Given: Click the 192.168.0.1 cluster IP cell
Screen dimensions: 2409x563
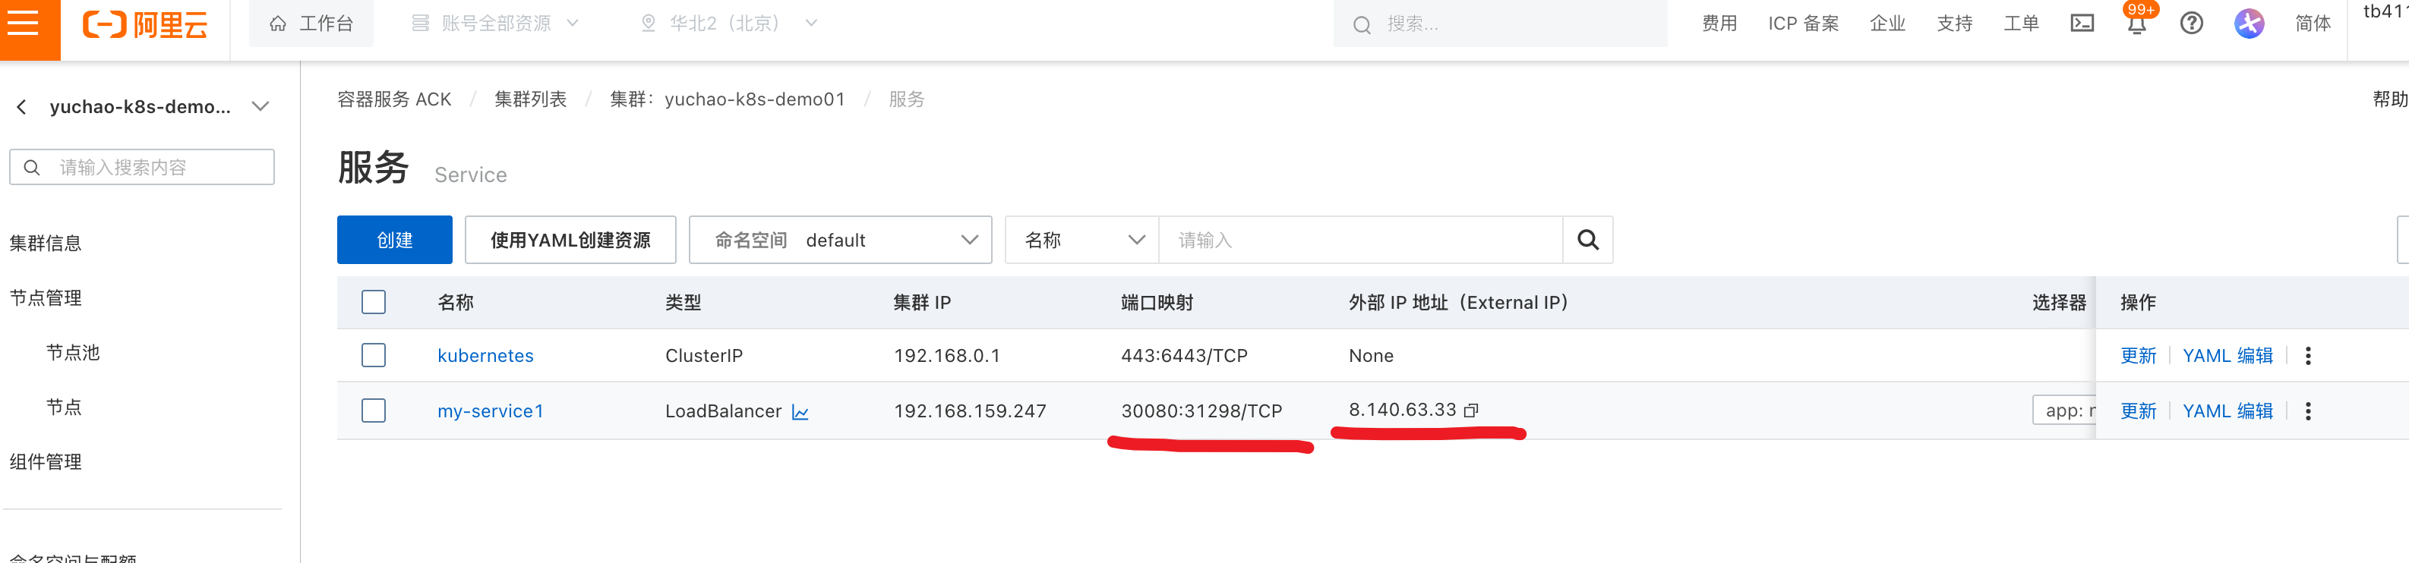Looking at the screenshot, I should point(946,356).
